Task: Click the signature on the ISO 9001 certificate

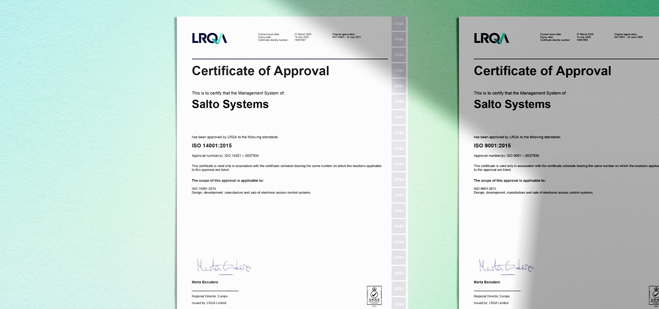Action: coord(506,266)
